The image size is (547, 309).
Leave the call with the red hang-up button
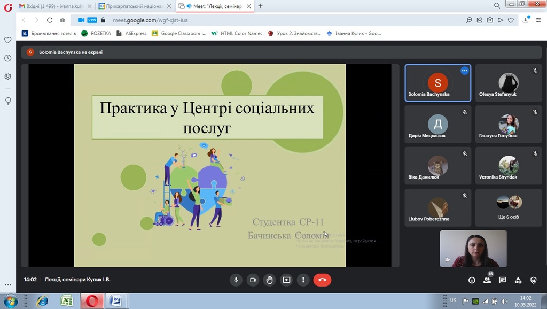click(x=322, y=280)
